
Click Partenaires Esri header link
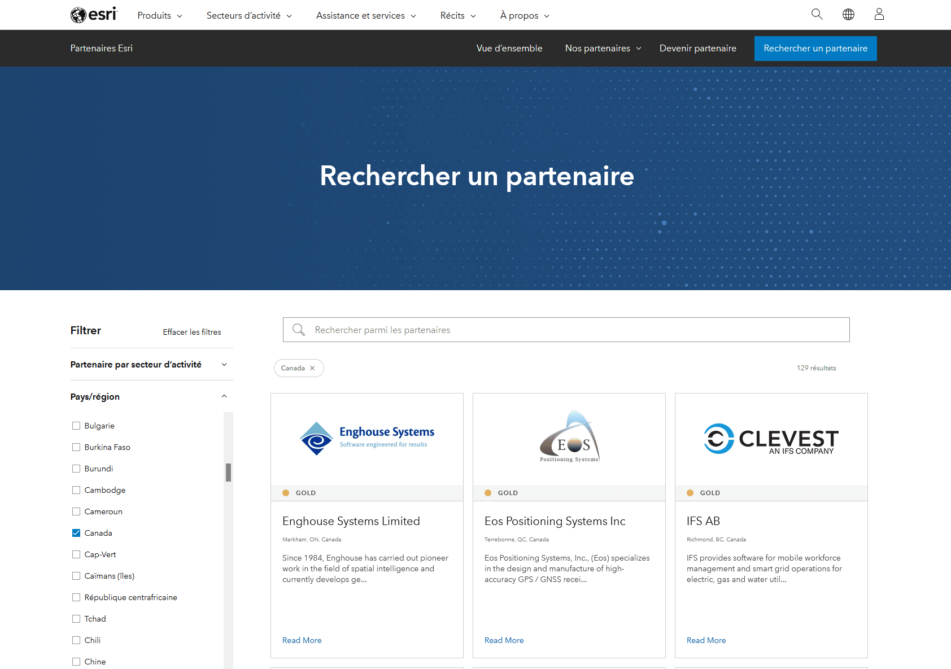pyautogui.click(x=102, y=49)
